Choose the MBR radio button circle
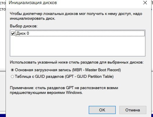Screen dimensions: 153x117 [x=13, y=70]
